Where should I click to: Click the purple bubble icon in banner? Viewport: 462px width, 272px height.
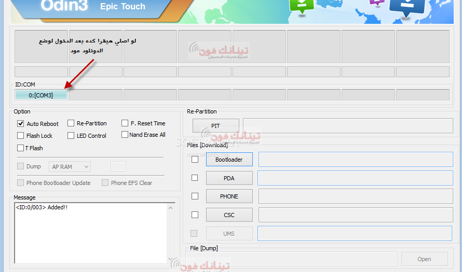pyautogui.click(x=377, y=3)
